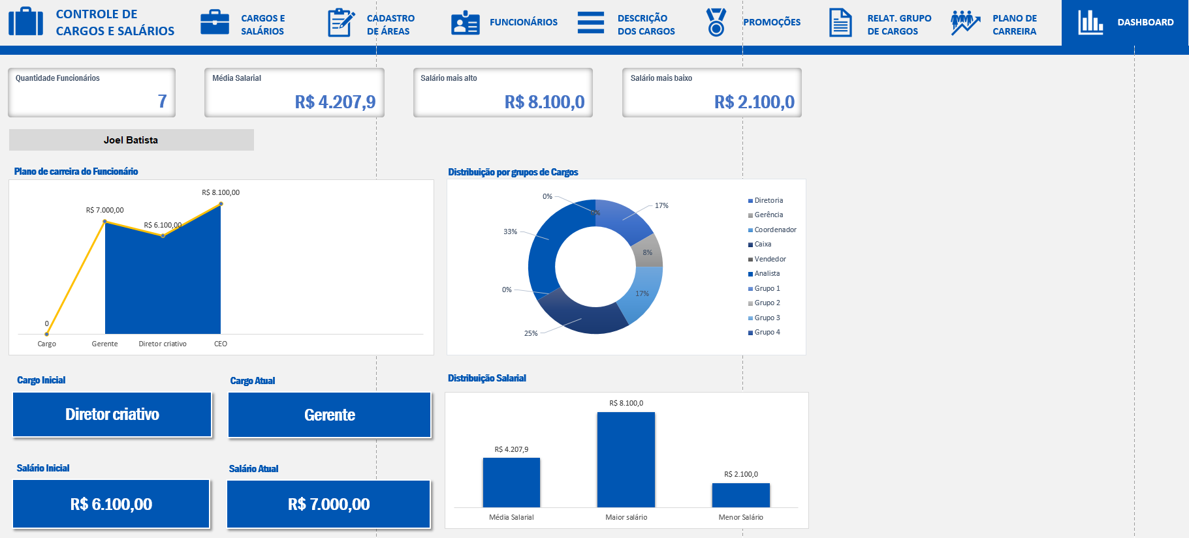Open the Funcionários ID card icon

[465, 23]
